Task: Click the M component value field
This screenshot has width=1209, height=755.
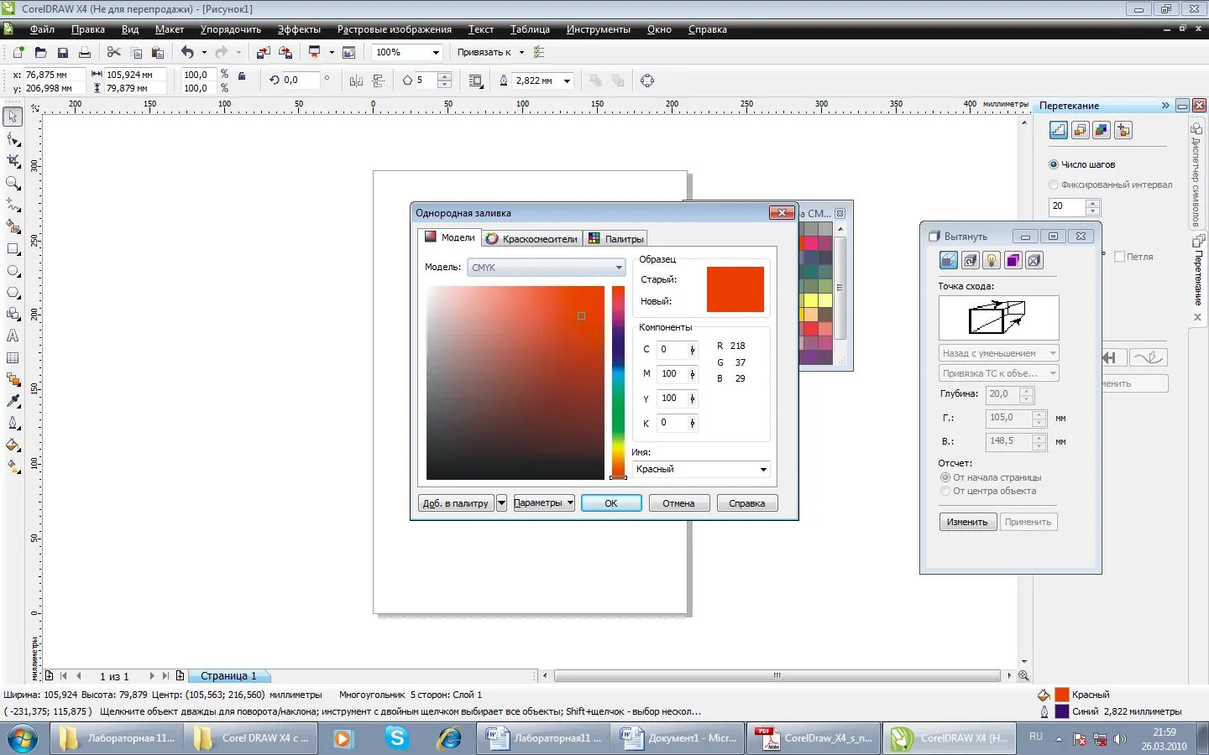Action: coord(672,374)
